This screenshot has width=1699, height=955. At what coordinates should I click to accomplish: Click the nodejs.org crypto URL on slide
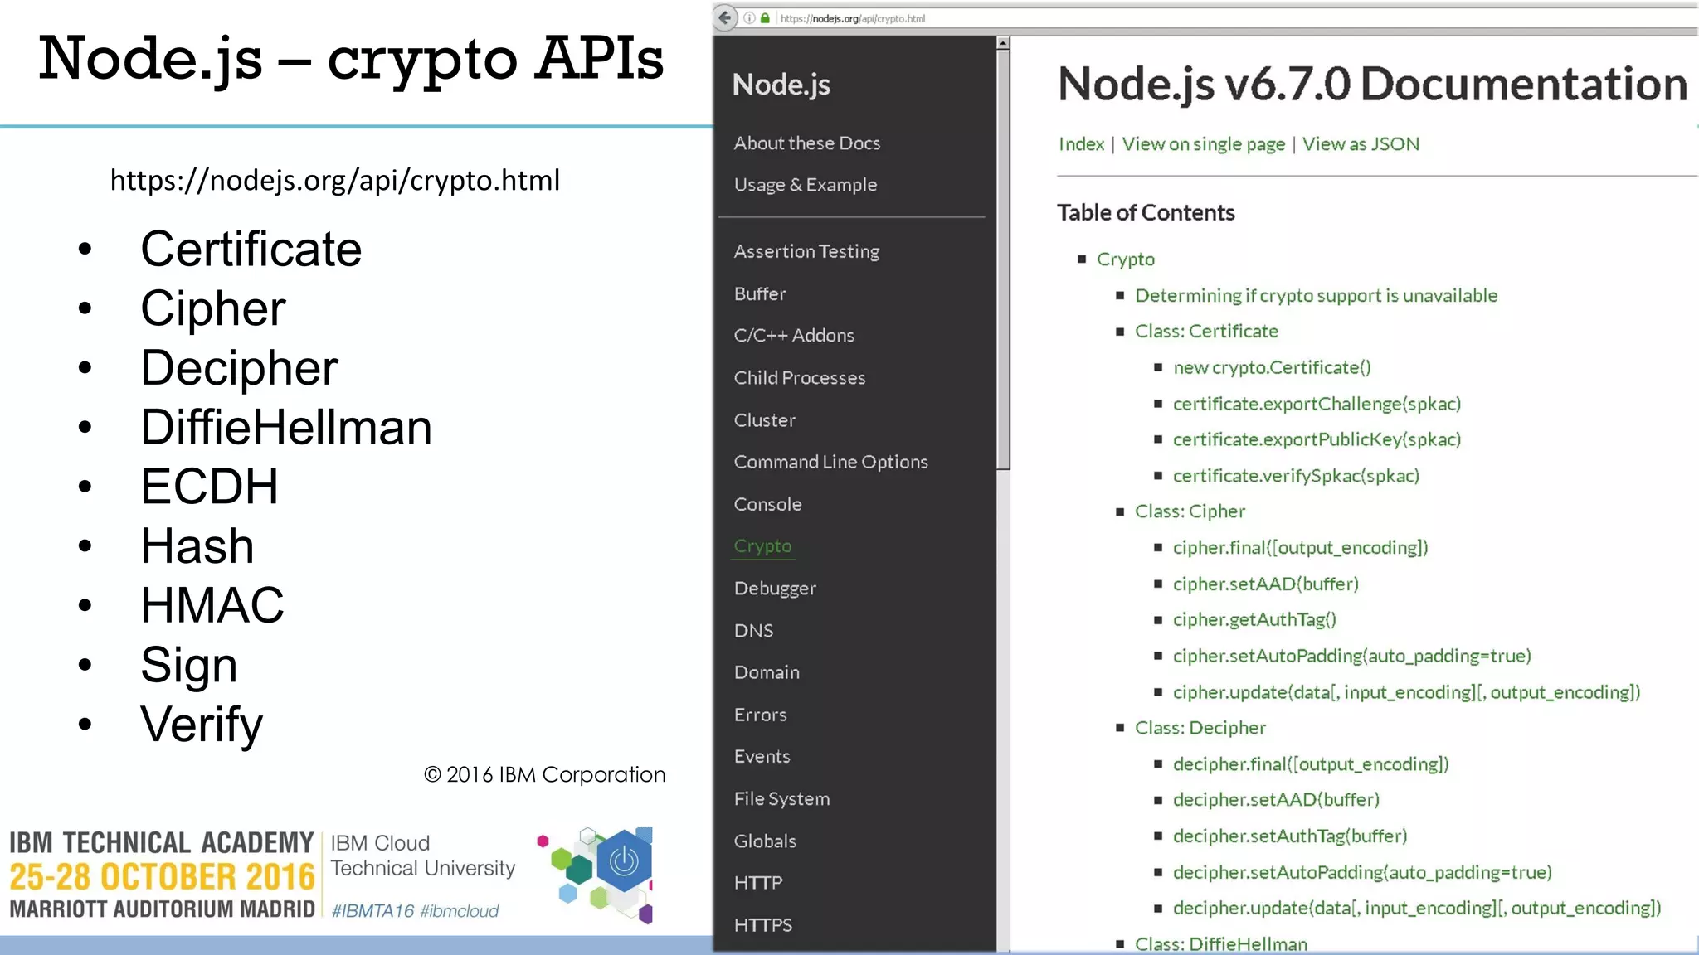pos(334,181)
